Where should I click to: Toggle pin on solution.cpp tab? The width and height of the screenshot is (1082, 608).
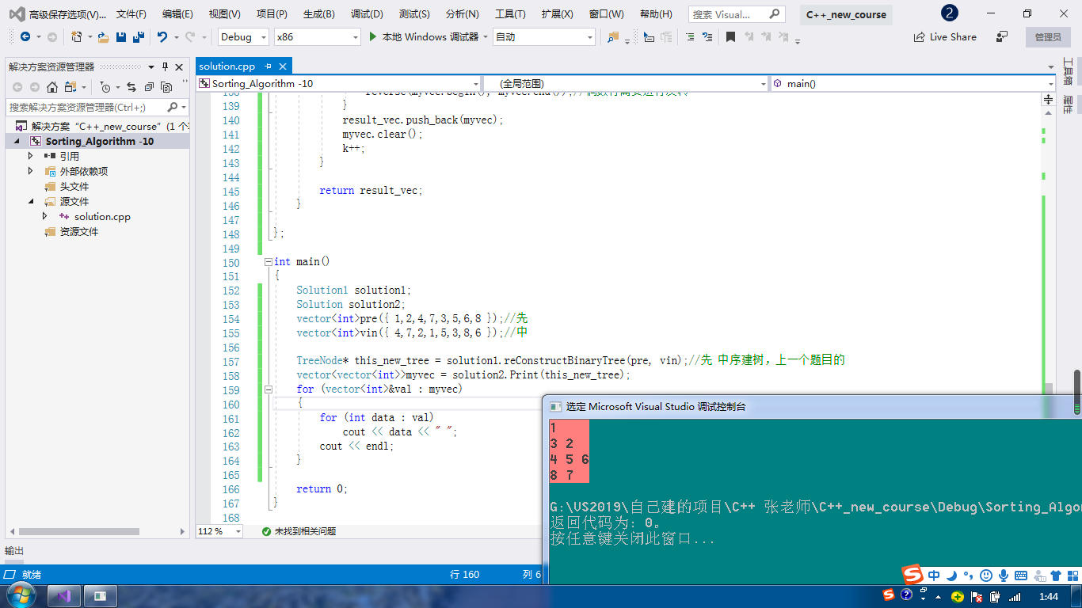[268, 66]
